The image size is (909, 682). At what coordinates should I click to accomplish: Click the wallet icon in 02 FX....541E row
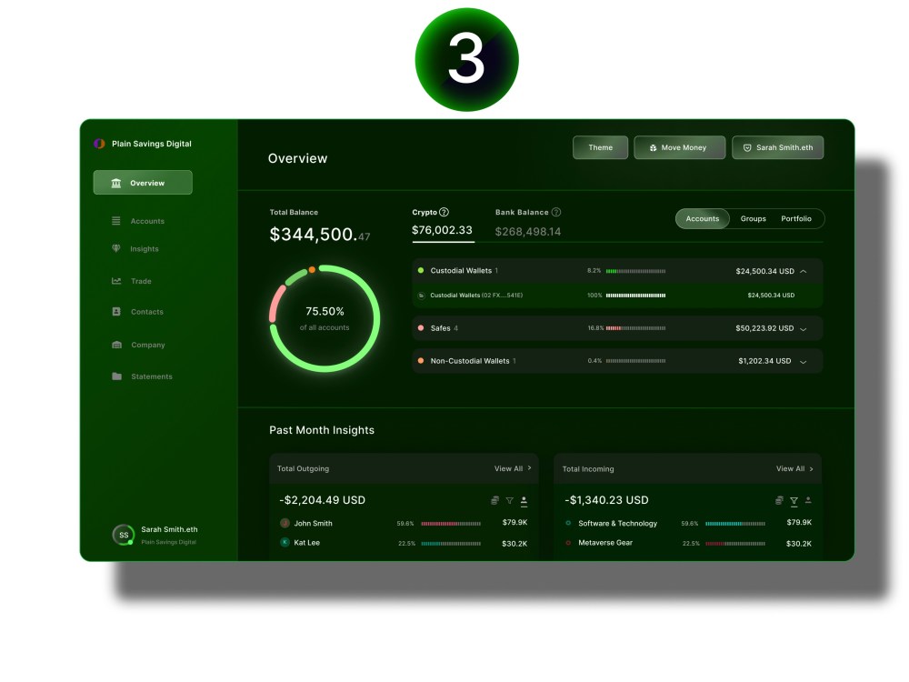(x=422, y=296)
